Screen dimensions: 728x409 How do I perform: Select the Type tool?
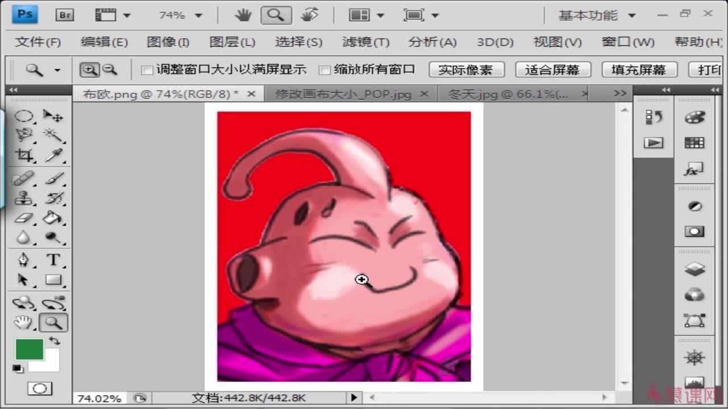53,260
